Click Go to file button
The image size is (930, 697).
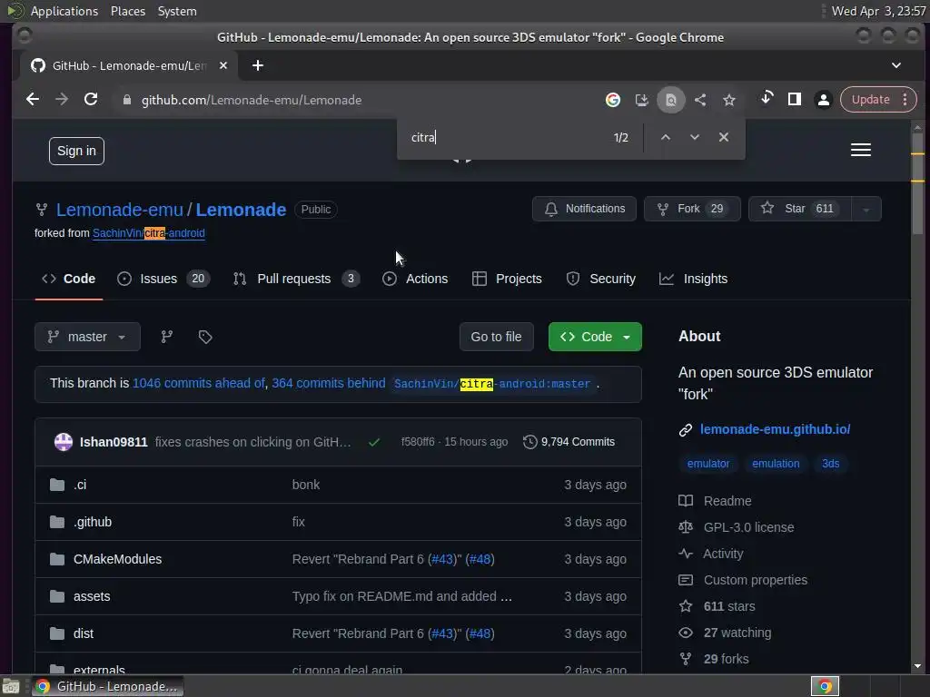pos(497,337)
